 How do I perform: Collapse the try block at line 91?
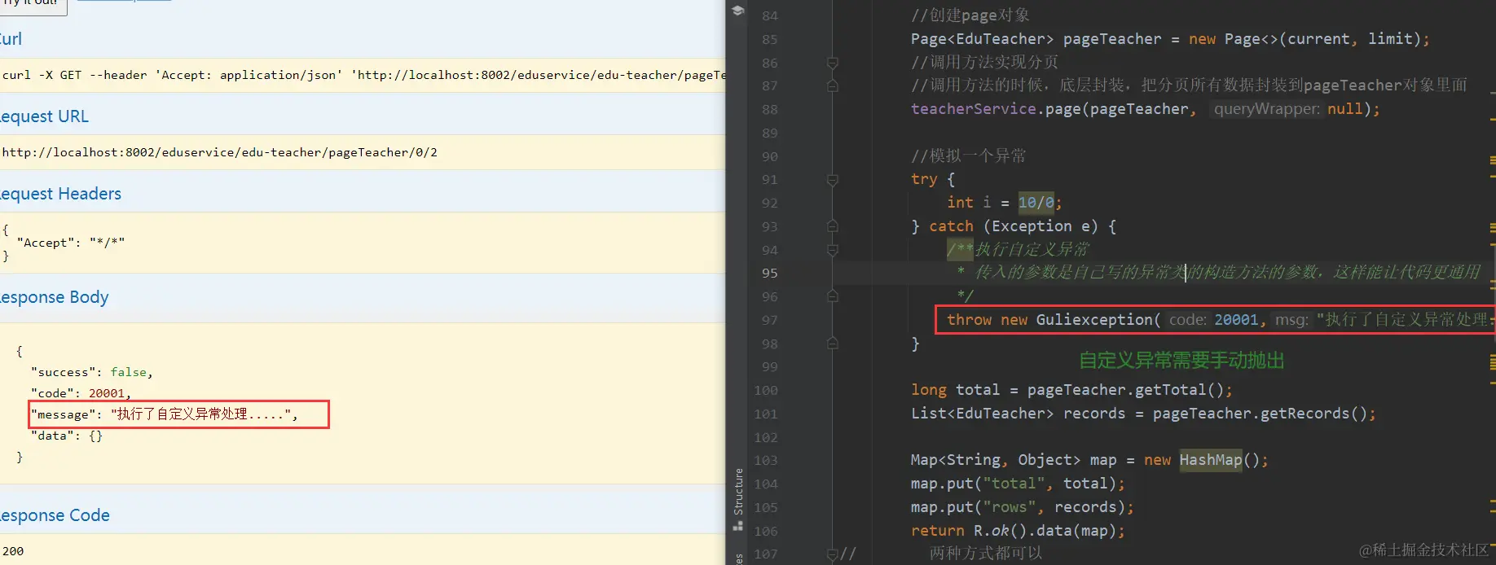[832, 179]
